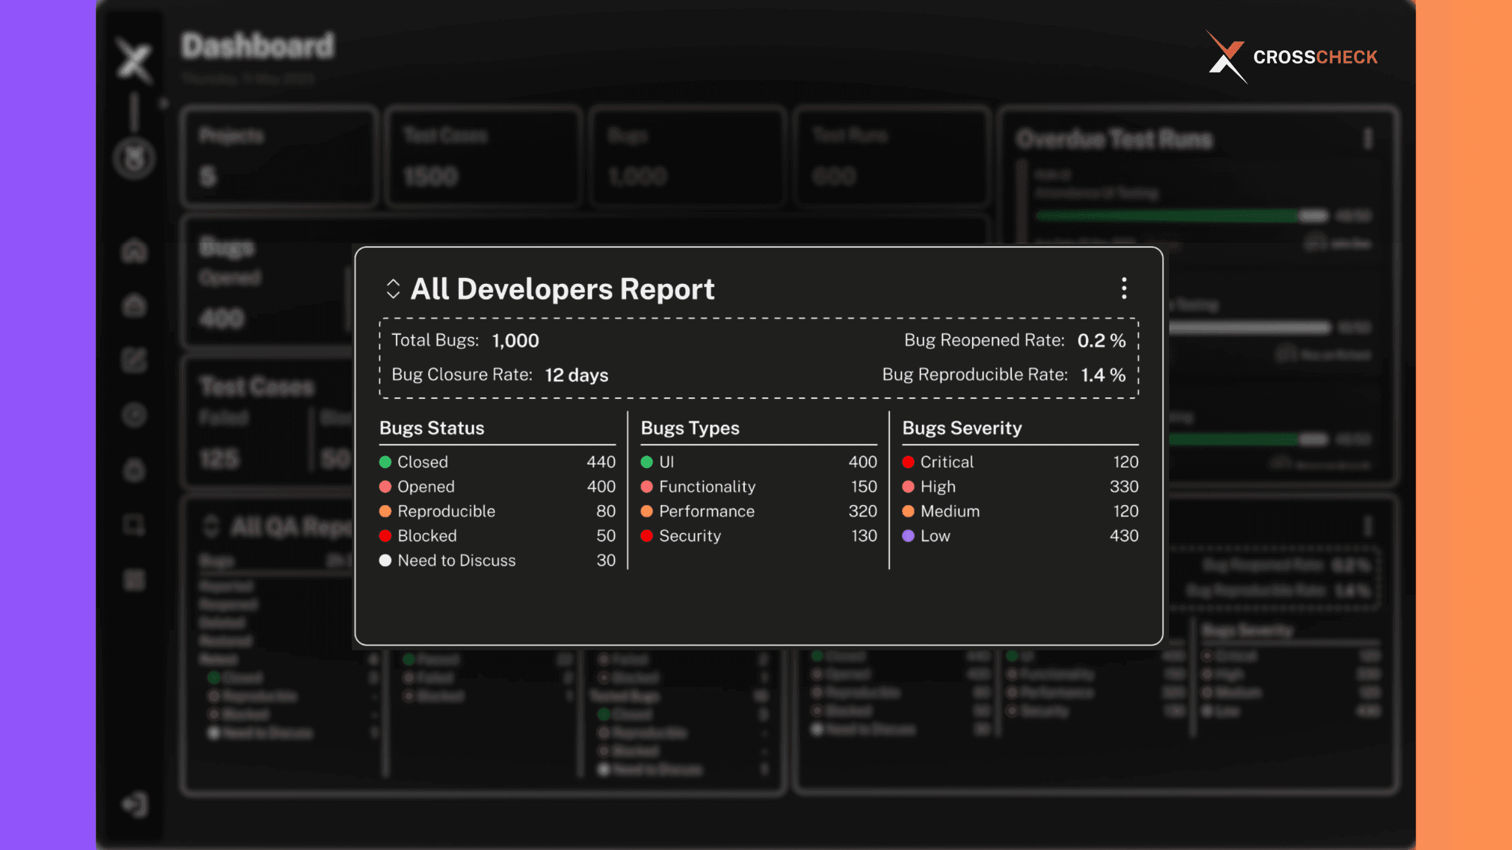Select the Security bug type row
1512x850 pixels.
[x=759, y=536]
